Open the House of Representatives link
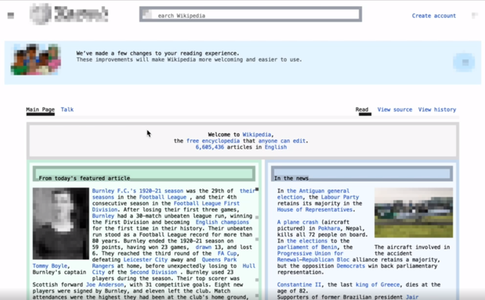Screen dimensions: 485x300 tap(315, 210)
